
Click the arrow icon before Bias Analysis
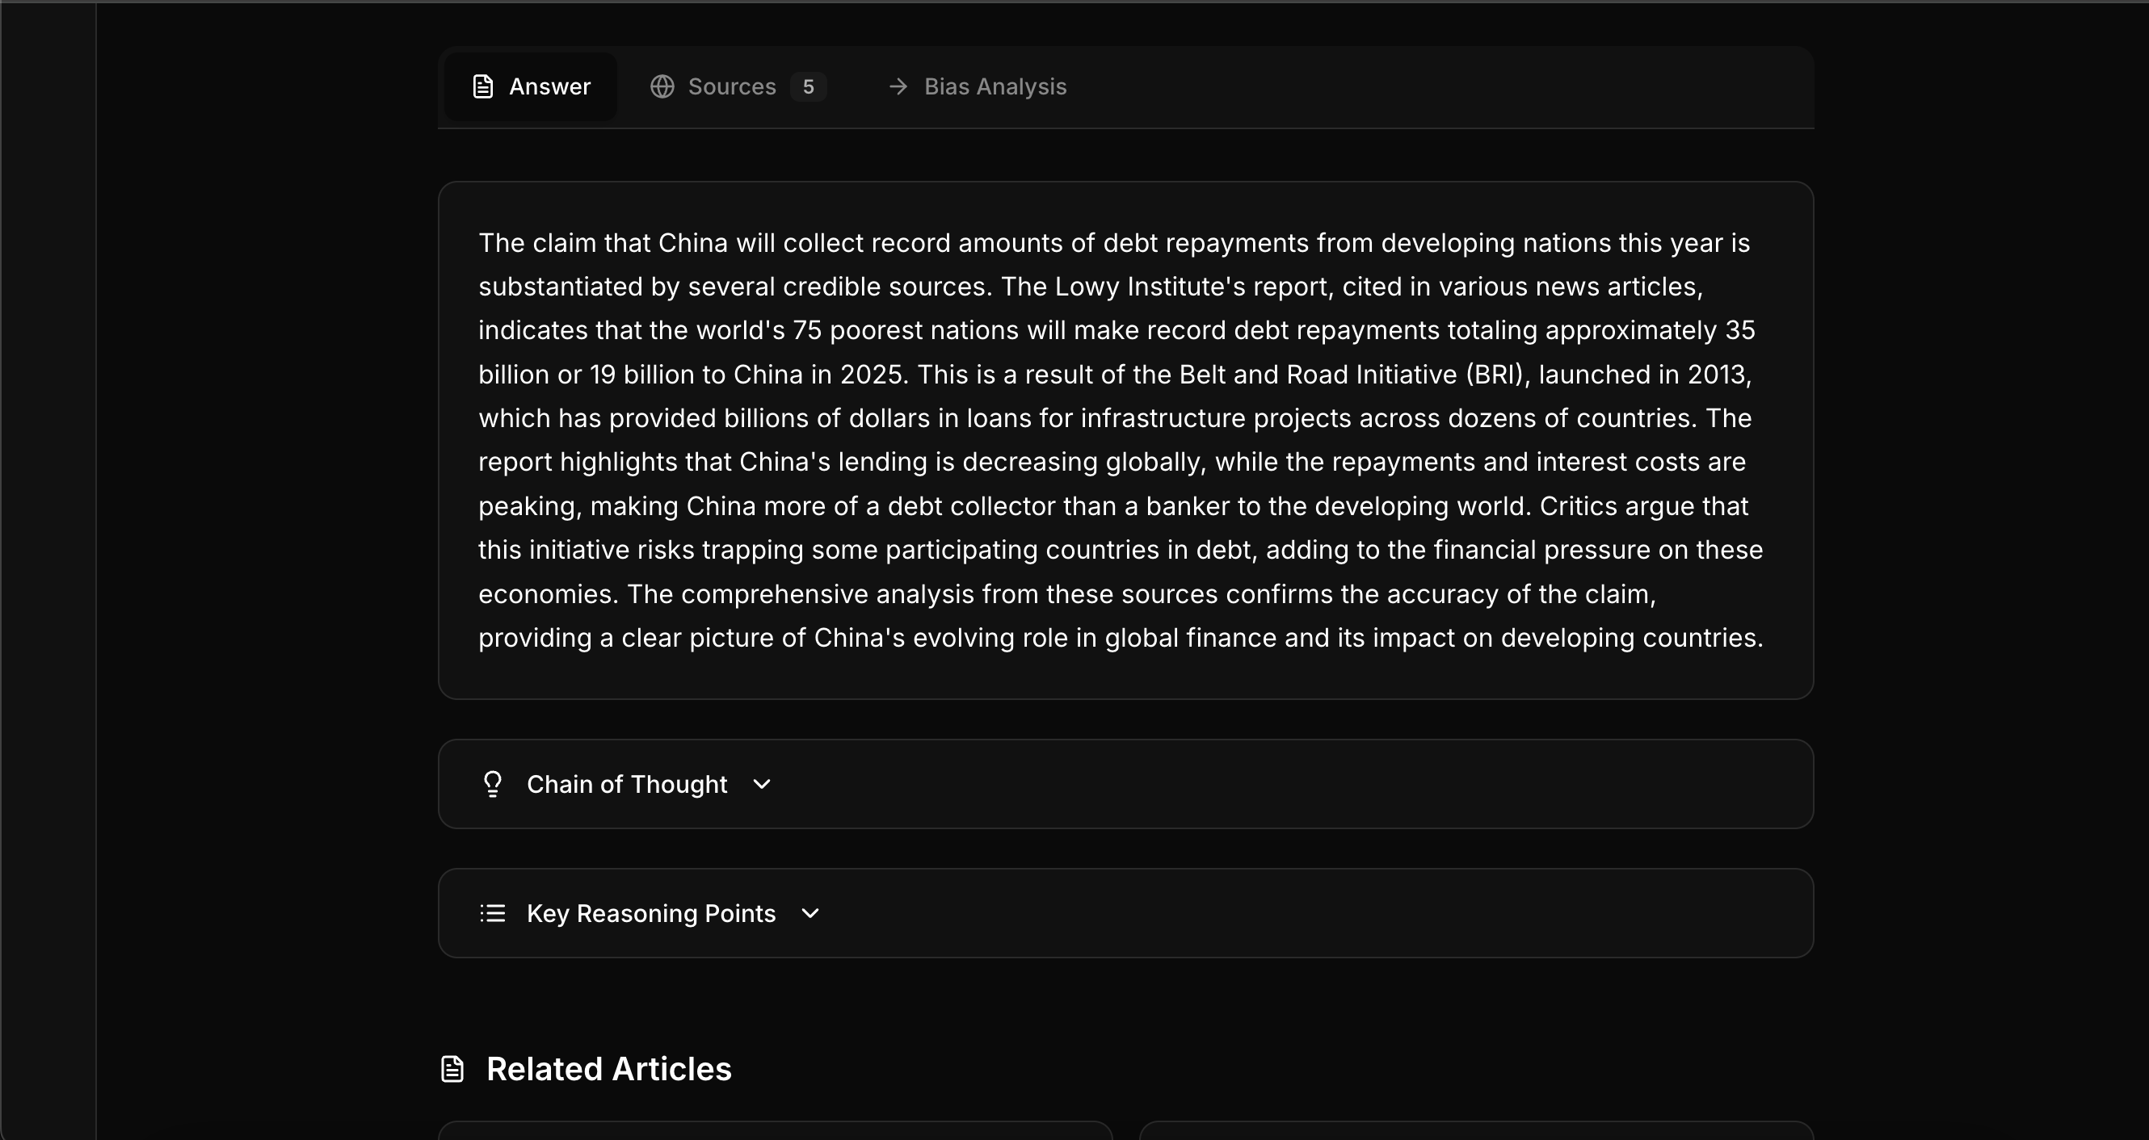click(x=898, y=86)
